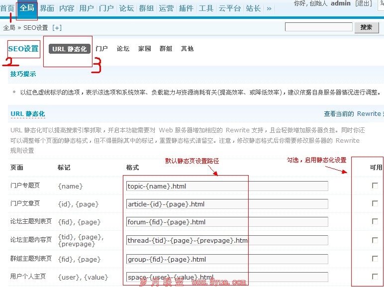Image resolution: width=384 pixels, height=287 pixels.
Task: Open the 云平台 top menu item
Action: [229, 8]
